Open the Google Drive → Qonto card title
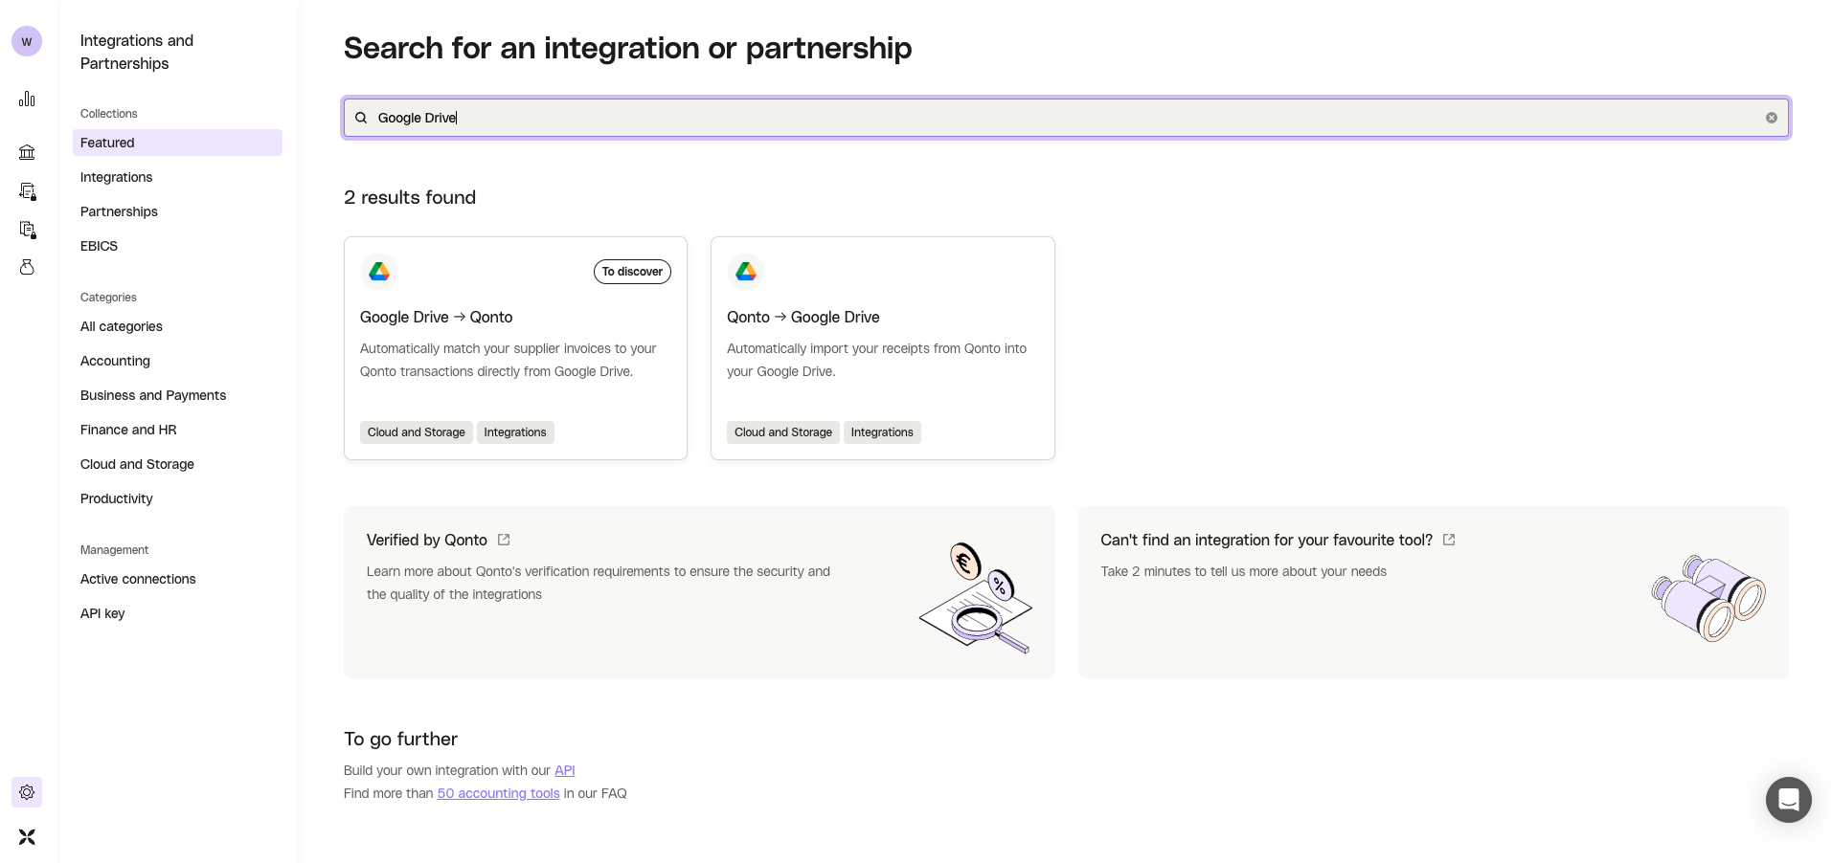The height and width of the screenshot is (863, 1832). [x=436, y=317]
